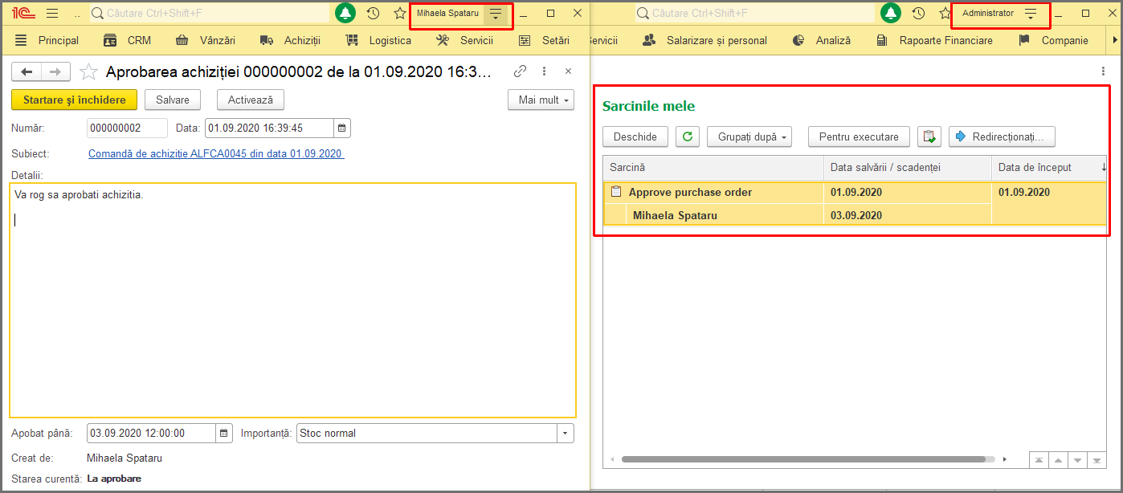1123x493 pixels.
Task: Open the calendar picker for Aprobat până
Action: [x=224, y=433]
